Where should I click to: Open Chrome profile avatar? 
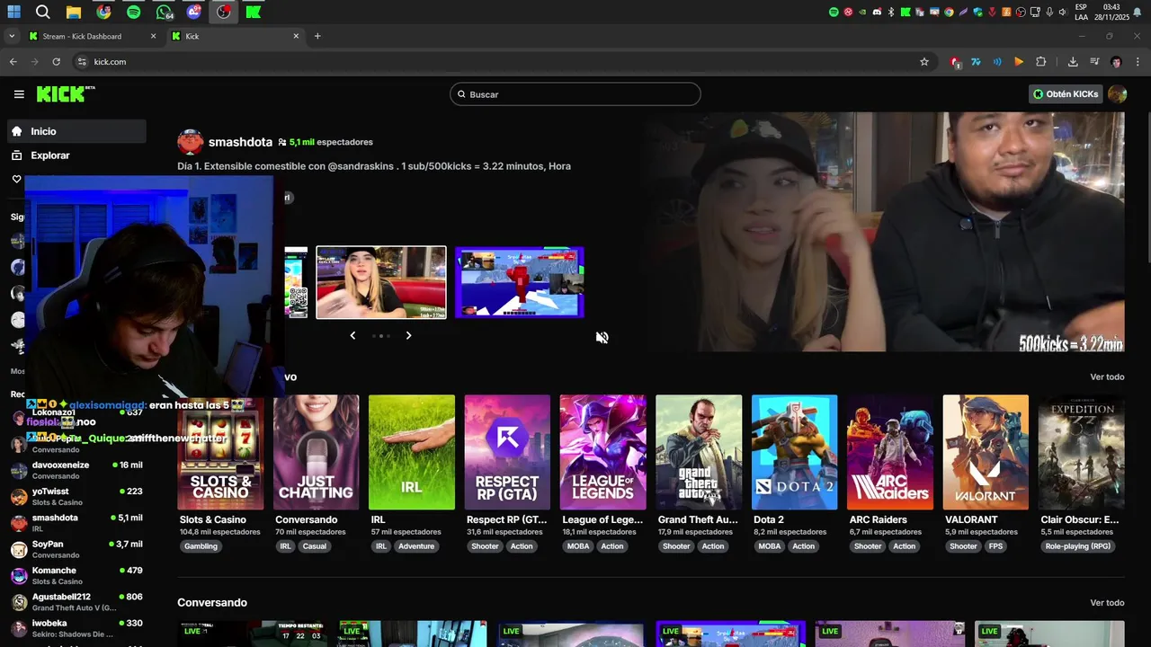(1116, 62)
